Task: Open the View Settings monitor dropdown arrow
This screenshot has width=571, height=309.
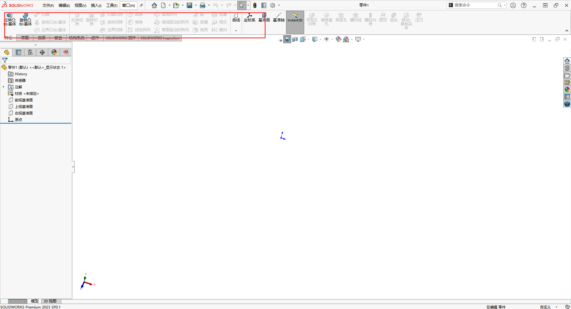Action: pyautogui.click(x=364, y=39)
